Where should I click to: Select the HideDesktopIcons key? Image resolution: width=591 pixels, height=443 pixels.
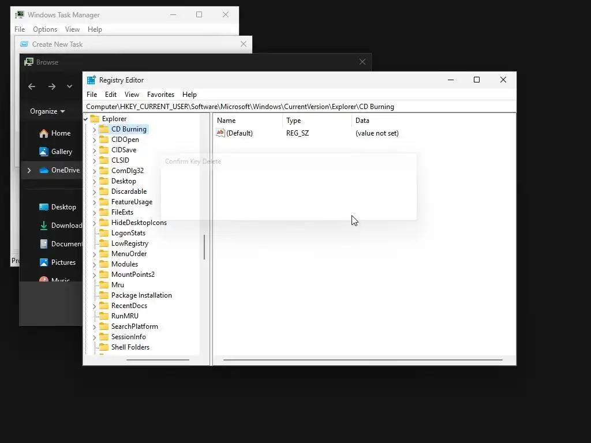[x=139, y=223]
